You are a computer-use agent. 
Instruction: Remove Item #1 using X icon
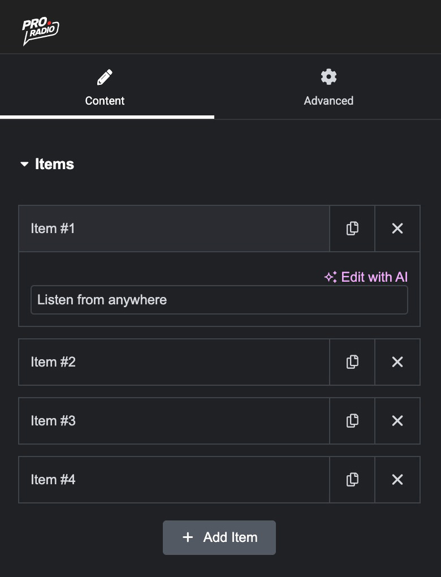397,229
